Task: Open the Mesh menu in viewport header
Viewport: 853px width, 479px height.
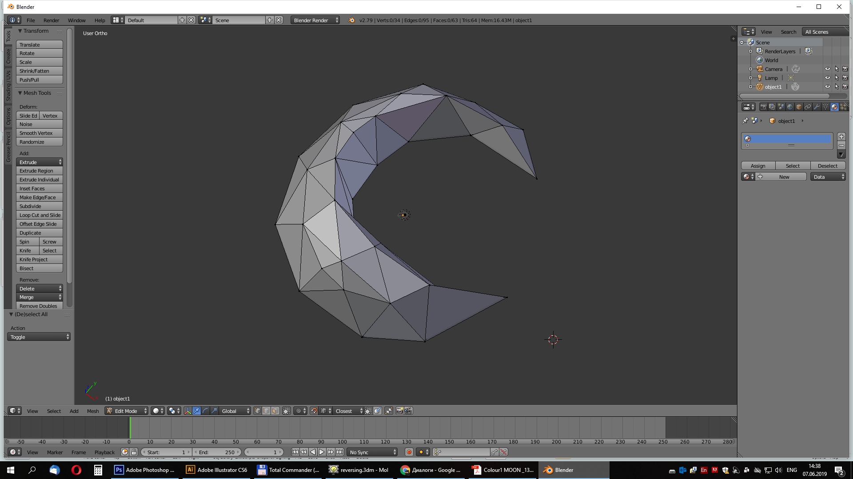Action: coord(93,411)
